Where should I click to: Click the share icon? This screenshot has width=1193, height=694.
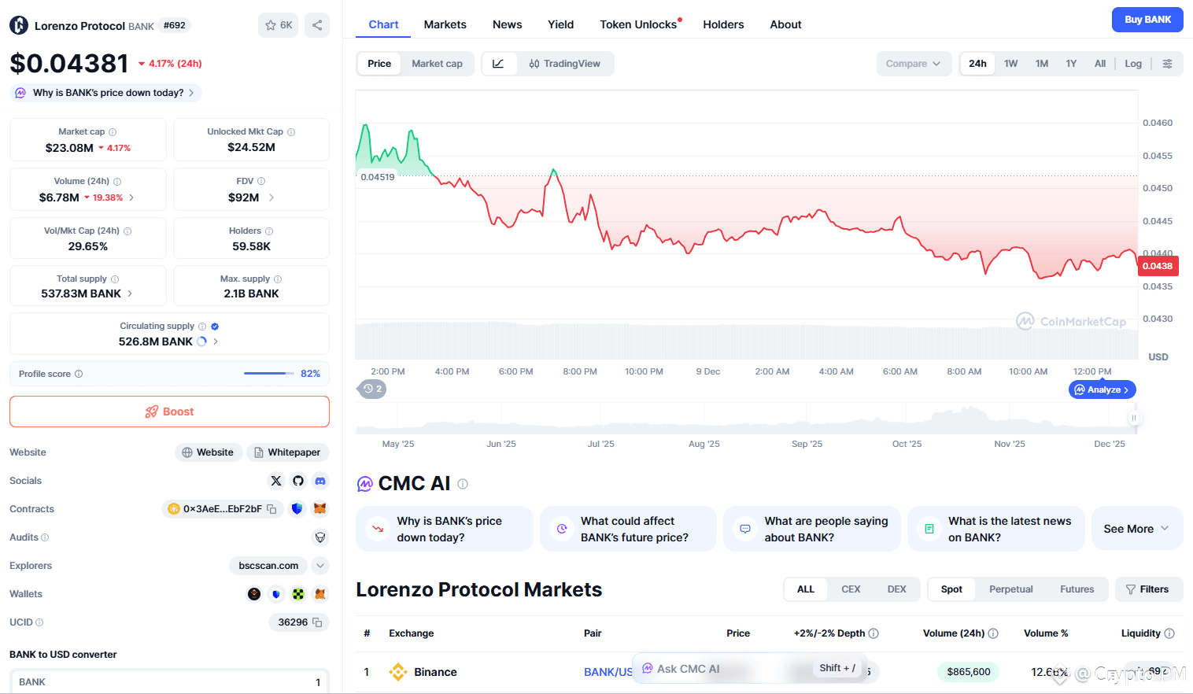317,25
